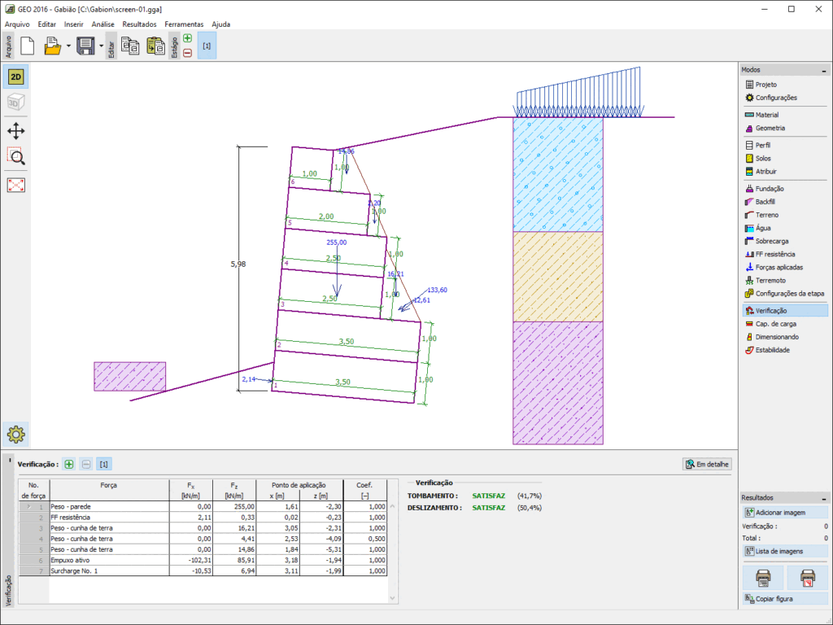Open Configurações da etapa mode
This screenshot has width=833, height=625.
coord(785,293)
